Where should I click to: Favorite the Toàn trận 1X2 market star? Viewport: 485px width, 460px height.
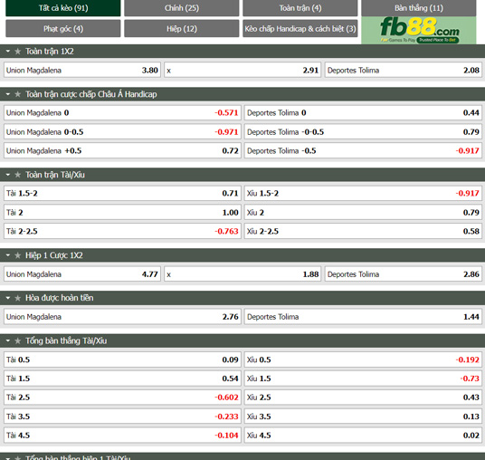(x=17, y=52)
